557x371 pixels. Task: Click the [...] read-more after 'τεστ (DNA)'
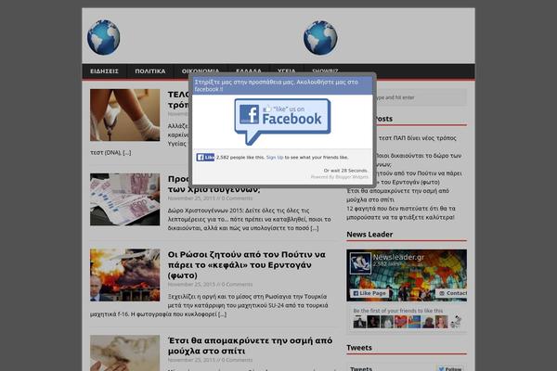[127, 152]
